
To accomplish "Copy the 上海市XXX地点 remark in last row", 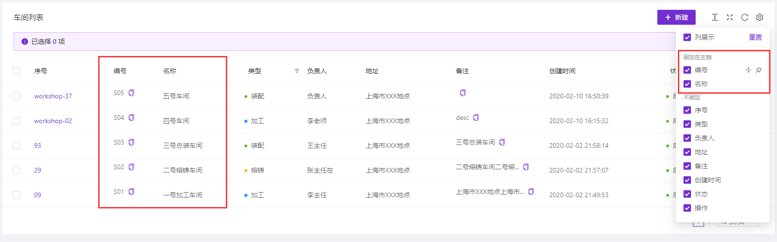I will [531, 192].
